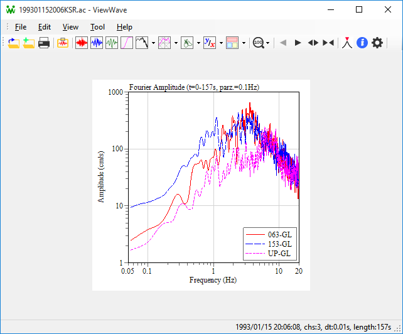The image size is (403, 334).
Task: Open the File menu
Action: click(x=21, y=27)
